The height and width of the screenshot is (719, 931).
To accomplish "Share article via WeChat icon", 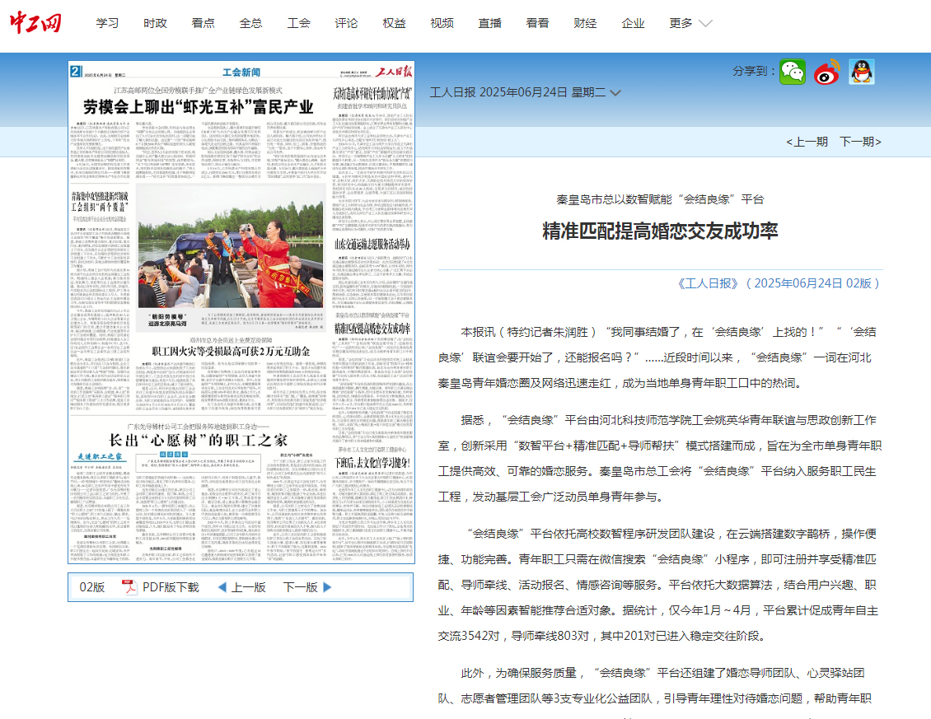I will click(x=793, y=72).
